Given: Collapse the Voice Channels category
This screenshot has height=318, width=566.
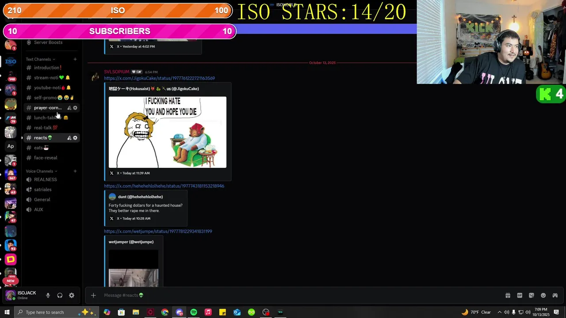Looking at the screenshot, I should coord(41,171).
